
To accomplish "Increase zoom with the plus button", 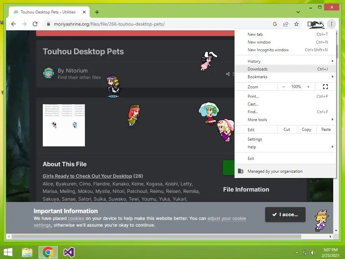I will point(308,87).
